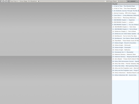Skip to the next track
Image resolution: width=139 pixels, height=104 pixels.
[x=7, y=1]
